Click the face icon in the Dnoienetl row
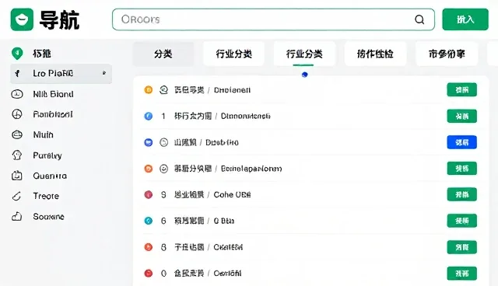Image resolution: width=498 pixels, height=286 pixels. 163,90
